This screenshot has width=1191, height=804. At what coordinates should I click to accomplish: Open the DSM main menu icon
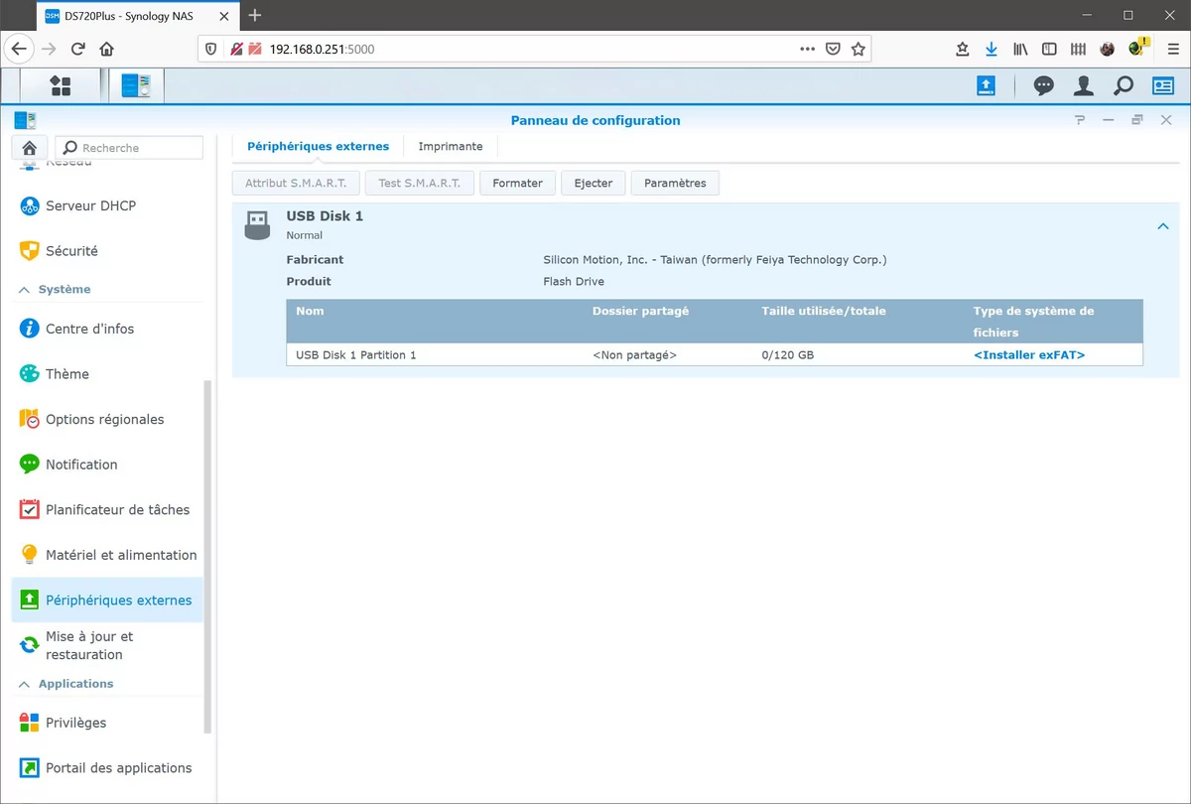(61, 86)
